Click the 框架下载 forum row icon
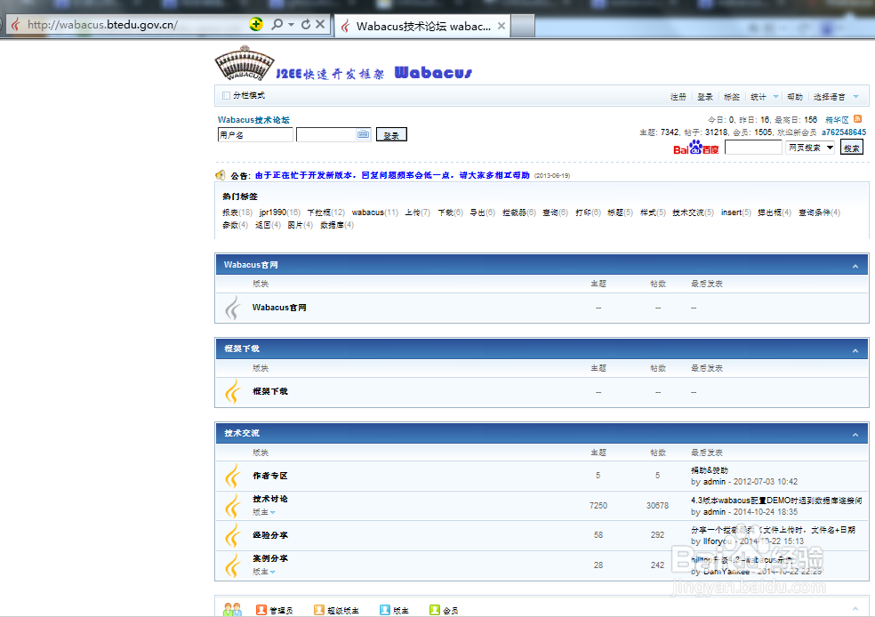 [x=233, y=391]
